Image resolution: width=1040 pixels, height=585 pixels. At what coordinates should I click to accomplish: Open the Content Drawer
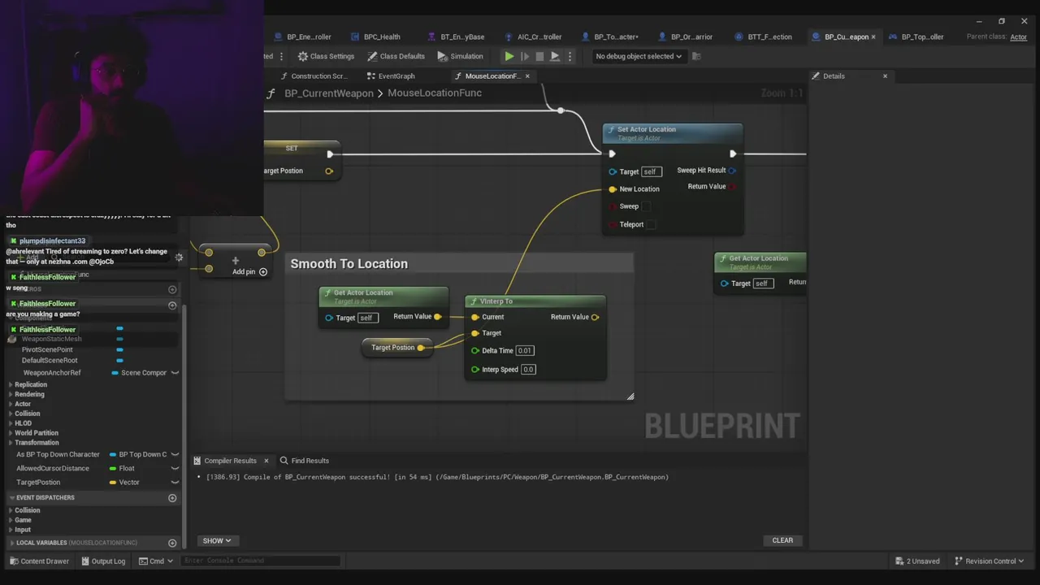pos(40,561)
